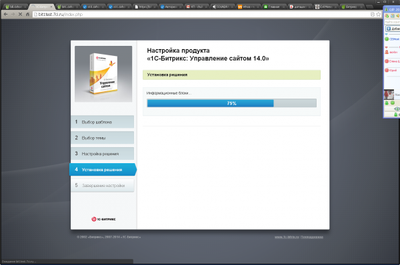This screenshot has height=265, width=400.
Task: Switch to the https:// document tab
Action: click(x=145, y=7)
